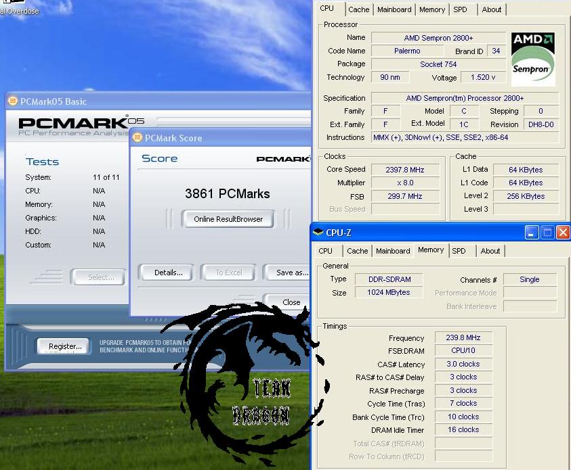The height and width of the screenshot is (470, 571).
Task: Click the CAS# Latency value 3.0 clocks
Action: [463, 364]
